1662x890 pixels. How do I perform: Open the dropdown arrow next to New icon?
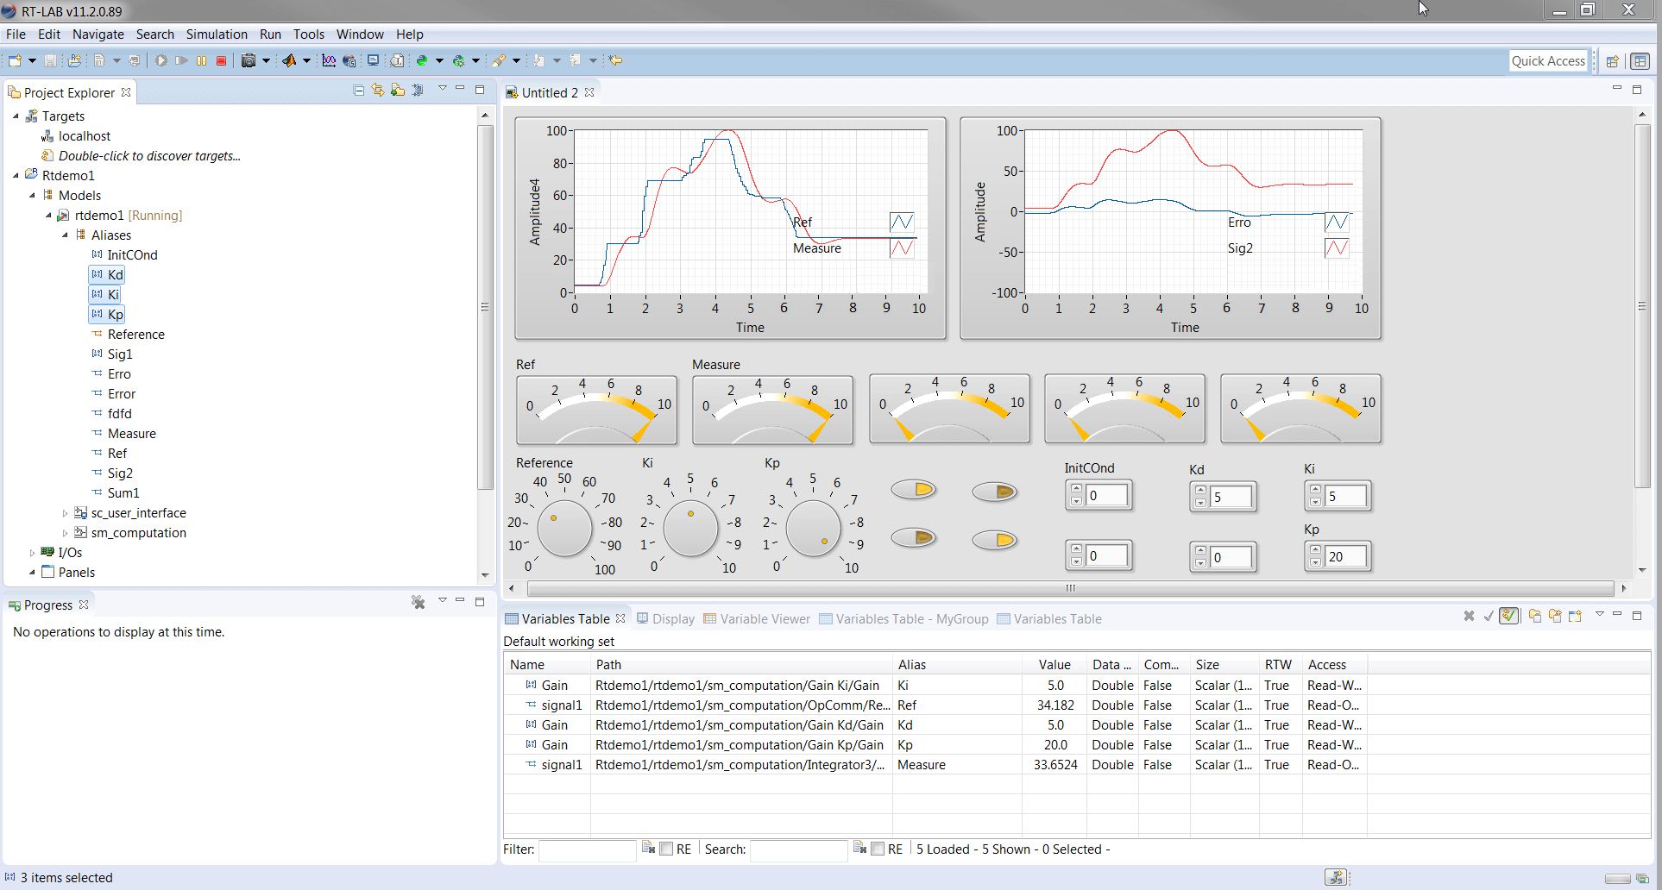pyautogui.click(x=32, y=60)
